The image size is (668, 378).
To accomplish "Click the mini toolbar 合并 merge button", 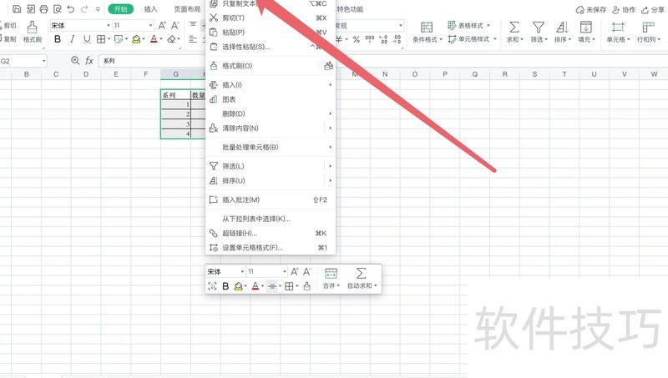I will coord(331,279).
